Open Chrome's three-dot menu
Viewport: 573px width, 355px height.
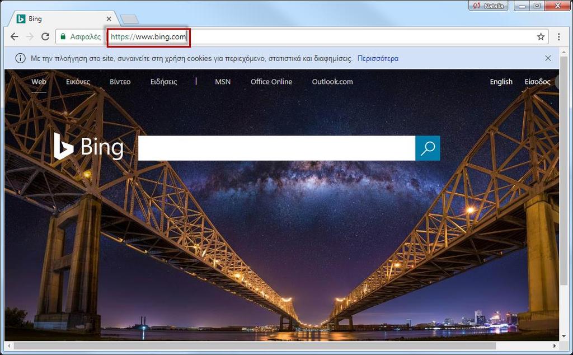pyautogui.click(x=559, y=36)
